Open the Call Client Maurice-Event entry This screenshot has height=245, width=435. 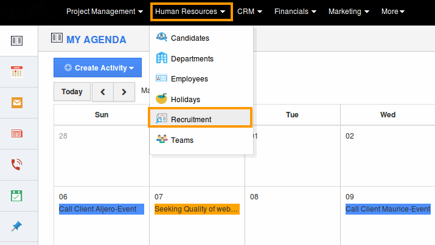388,209
